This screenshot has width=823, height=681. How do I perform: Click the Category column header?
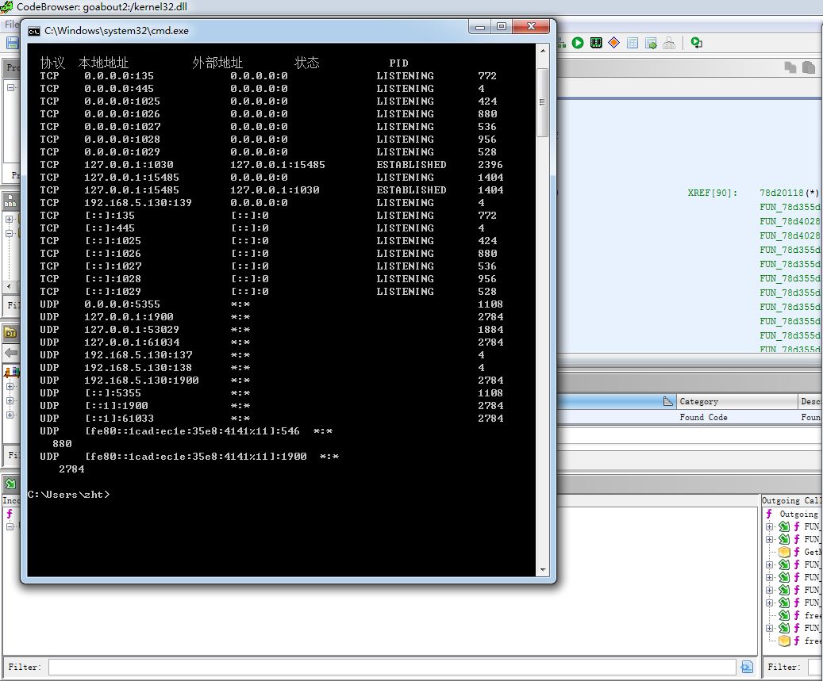[737, 401]
